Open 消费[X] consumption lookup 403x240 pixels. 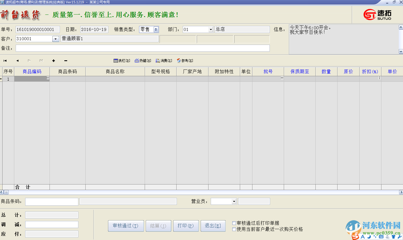(x=164, y=61)
